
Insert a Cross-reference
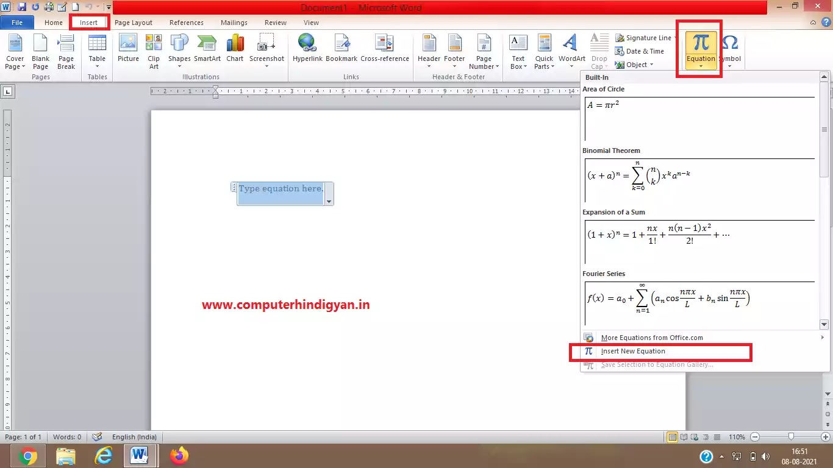click(385, 48)
